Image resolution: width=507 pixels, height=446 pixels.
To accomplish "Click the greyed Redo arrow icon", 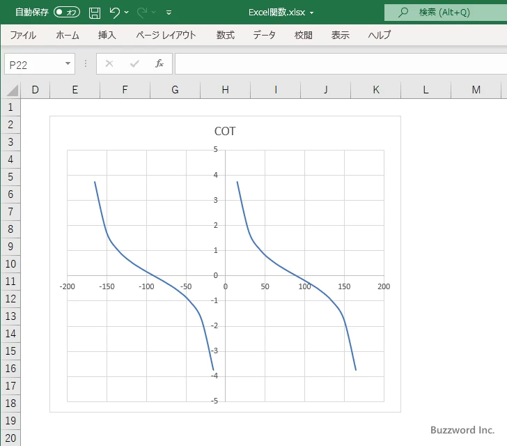I will tap(142, 13).
